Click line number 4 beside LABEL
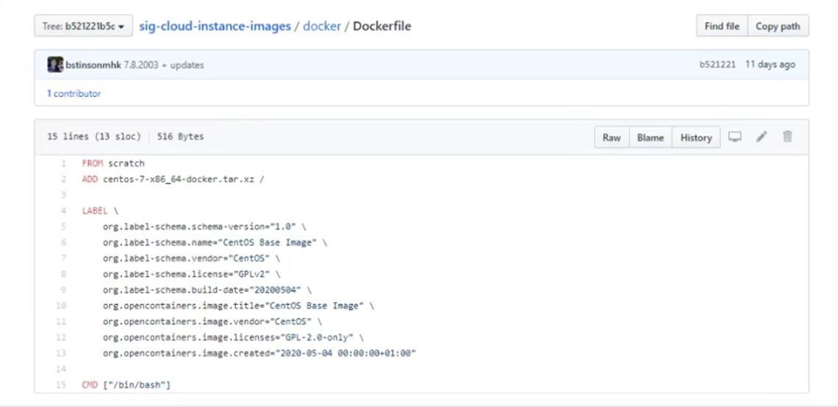The width and height of the screenshot is (838, 407). point(64,211)
